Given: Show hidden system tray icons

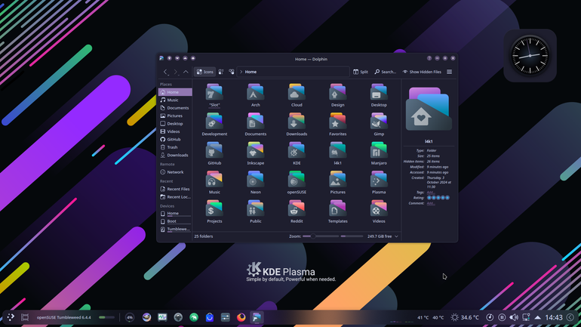Looking at the screenshot, I should tap(537, 317).
